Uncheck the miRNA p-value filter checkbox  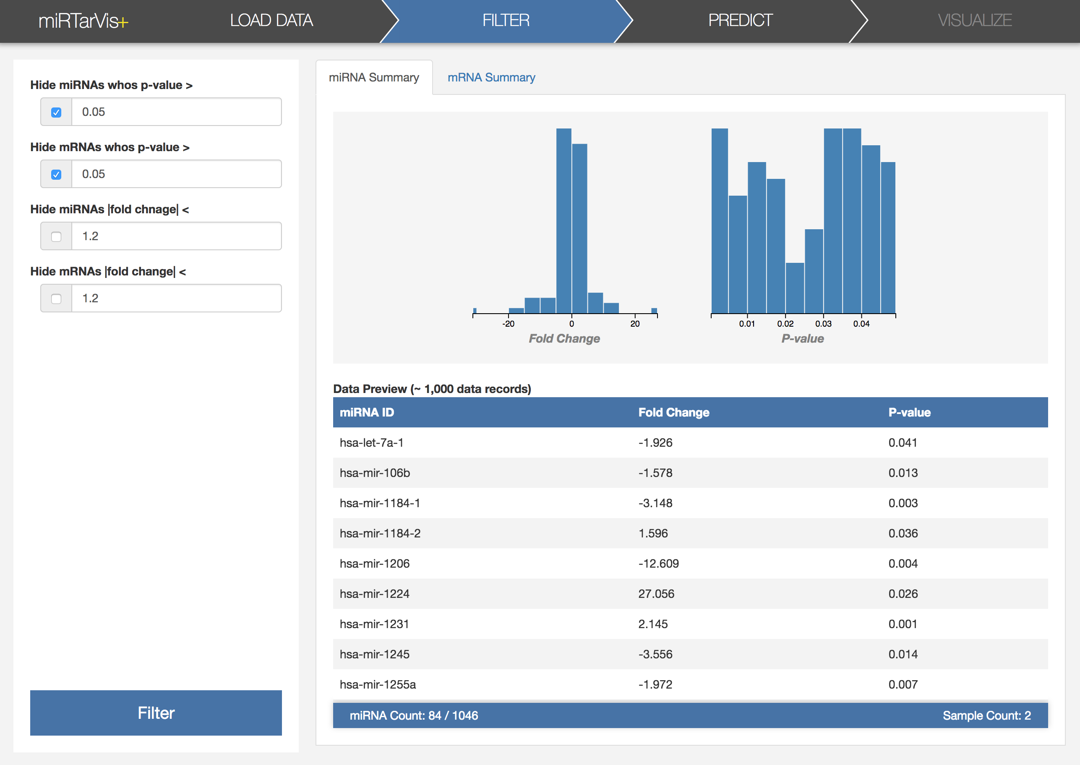pos(56,112)
